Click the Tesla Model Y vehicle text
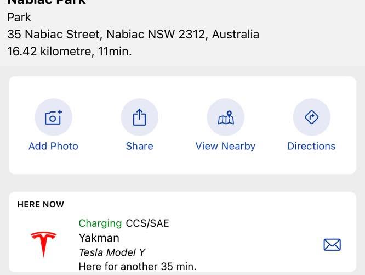This screenshot has width=365, height=275. click(112, 252)
